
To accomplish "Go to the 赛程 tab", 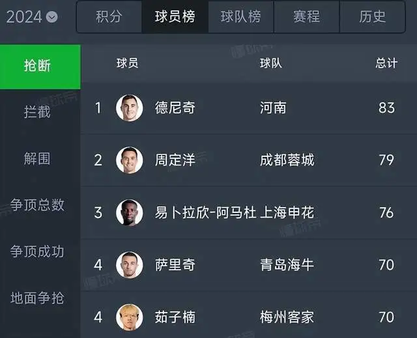I will pos(307,17).
